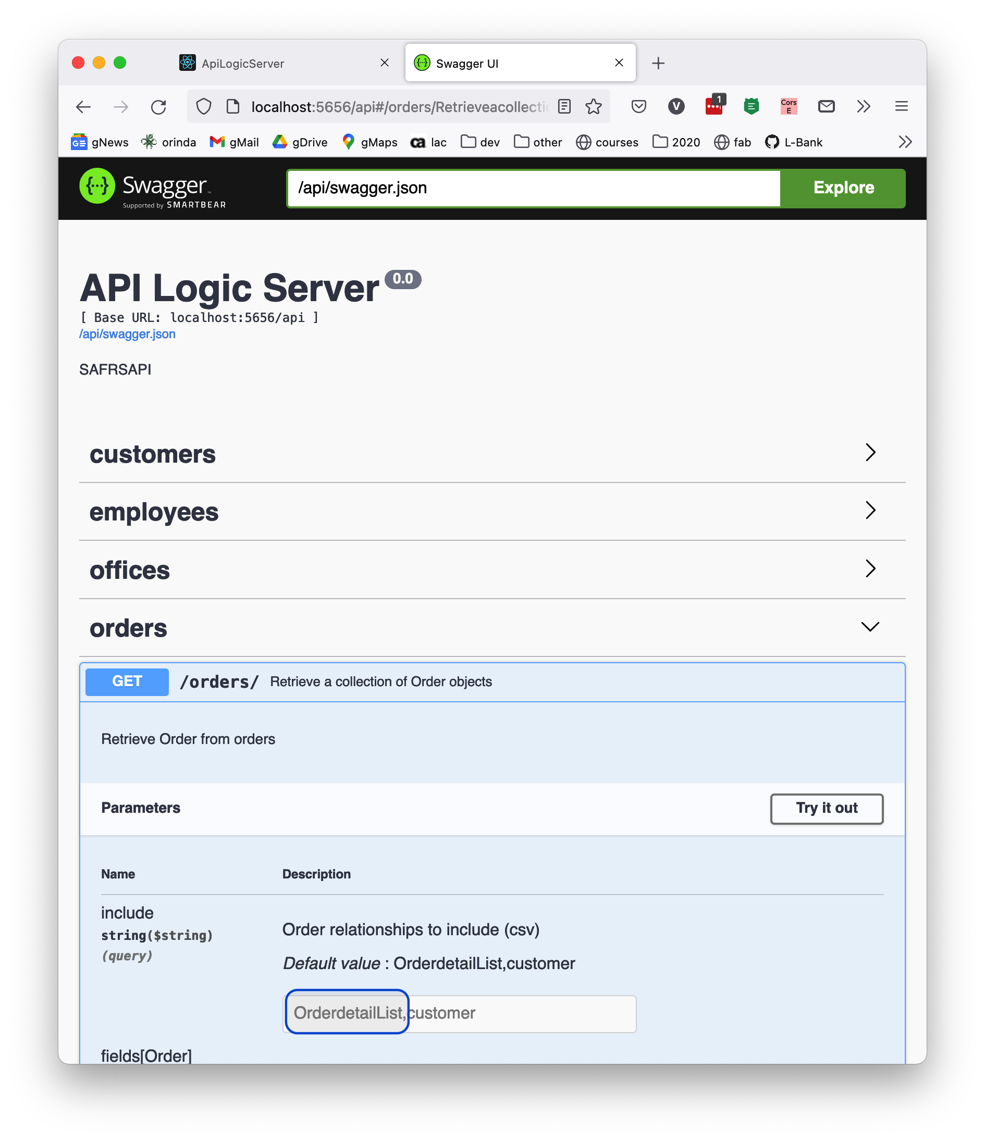
Task: Open the Firefox hamburger menu
Action: 901,106
